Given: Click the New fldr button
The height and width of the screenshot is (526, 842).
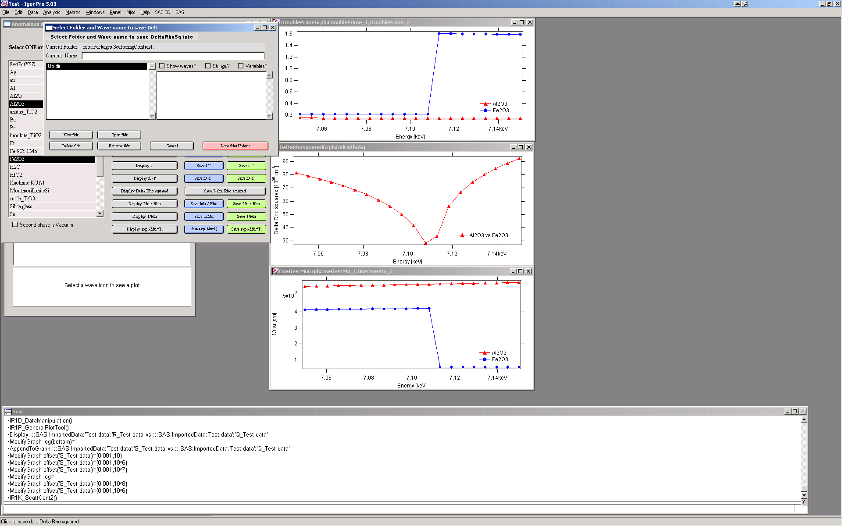Looking at the screenshot, I should tap(71, 135).
